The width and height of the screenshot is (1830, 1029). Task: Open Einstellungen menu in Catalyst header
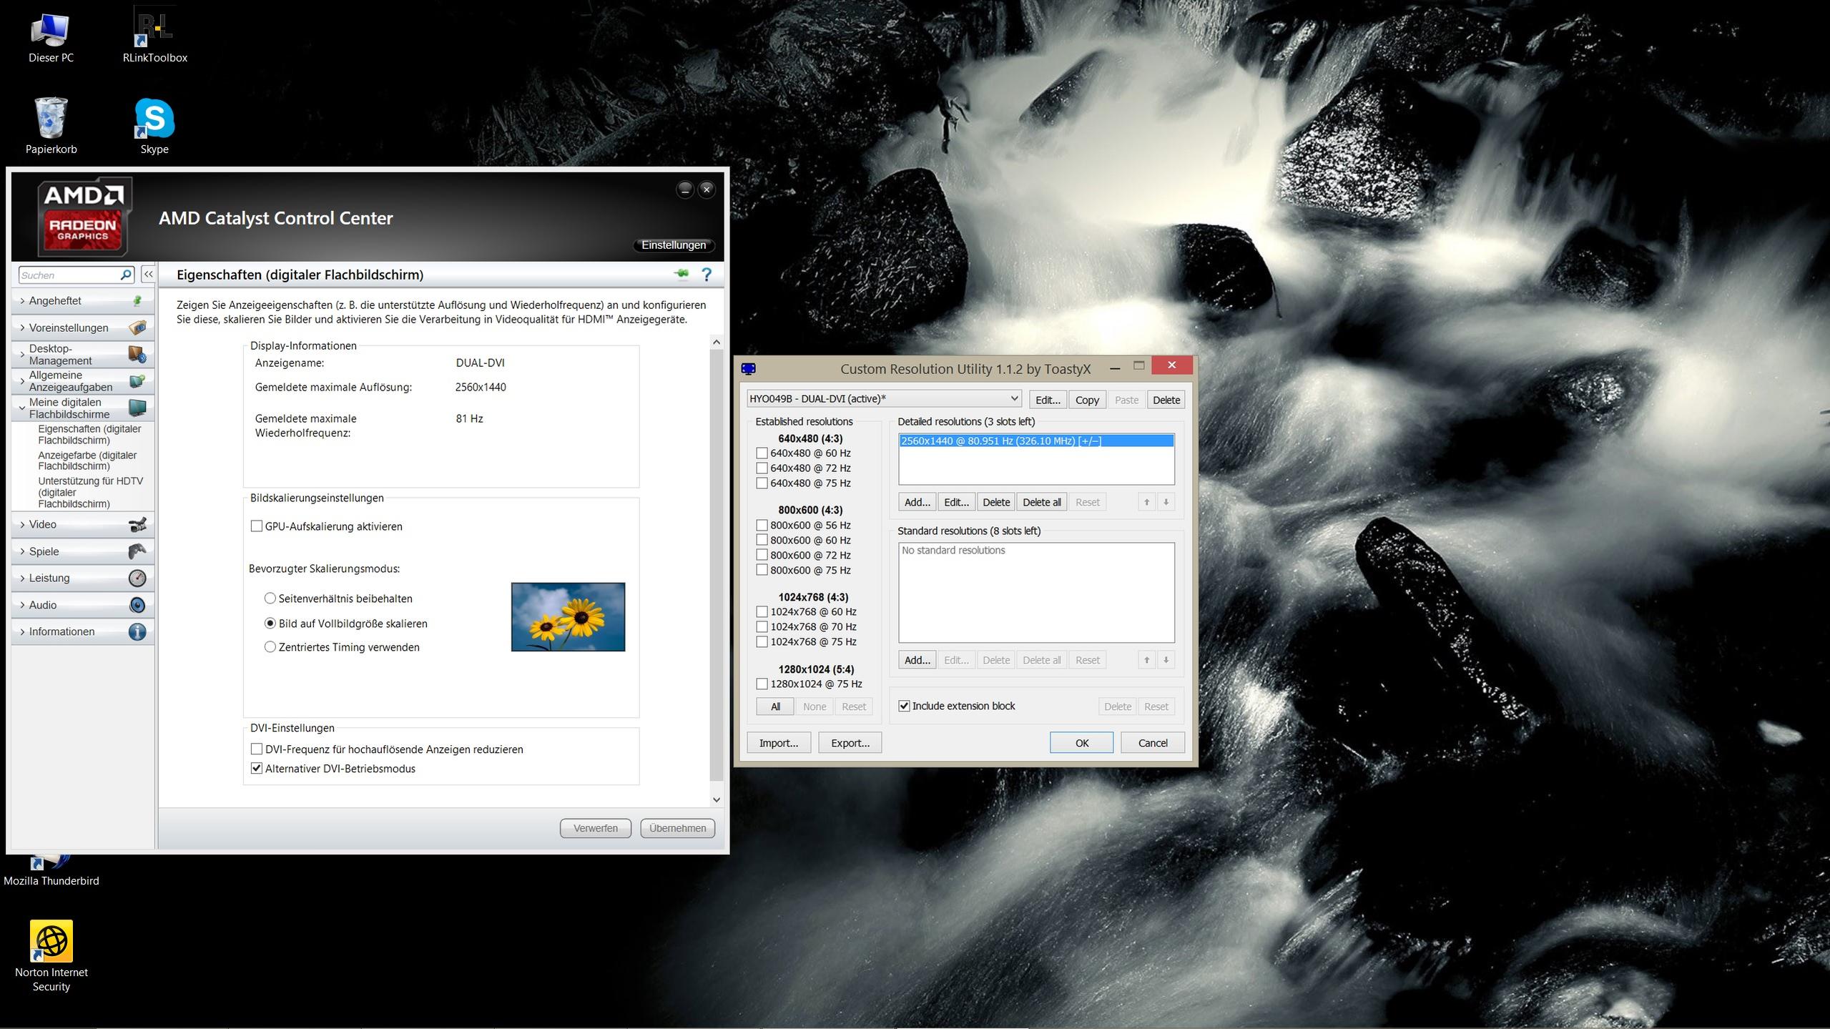(x=673, y=245)
